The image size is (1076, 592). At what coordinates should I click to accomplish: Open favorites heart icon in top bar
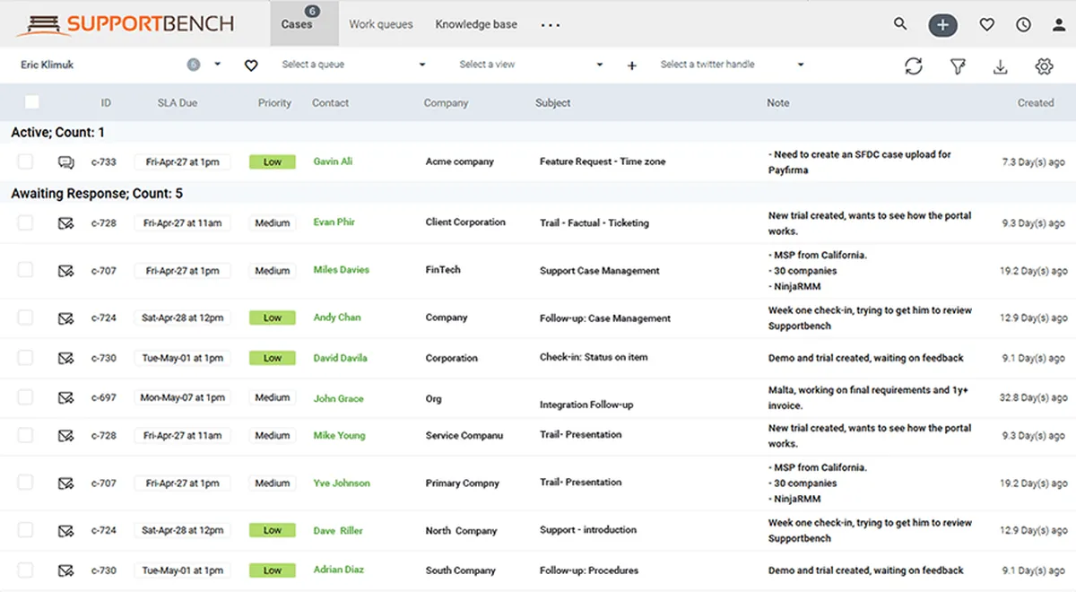coord(986,25)
